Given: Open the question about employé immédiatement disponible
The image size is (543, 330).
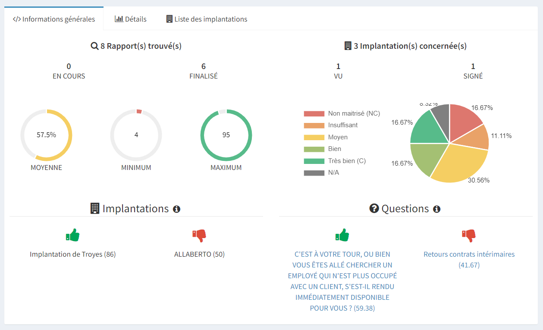Looking at the screenshot, I should click(x=342, y=281).
